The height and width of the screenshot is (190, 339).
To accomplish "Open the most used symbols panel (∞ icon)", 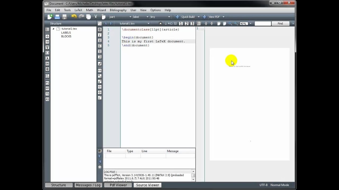I will [47, 64].
